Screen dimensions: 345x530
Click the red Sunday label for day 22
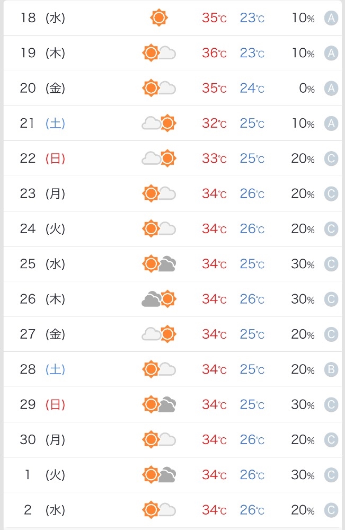coord(55,158)
